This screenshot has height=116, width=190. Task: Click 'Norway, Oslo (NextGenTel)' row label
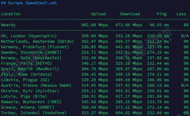[x=31, y=58]
